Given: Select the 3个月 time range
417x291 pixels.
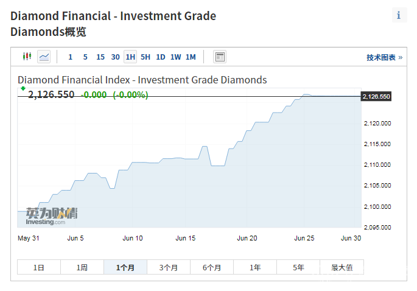Looking at the screenshot, I should pyautogui.click(x=169, y=267).
